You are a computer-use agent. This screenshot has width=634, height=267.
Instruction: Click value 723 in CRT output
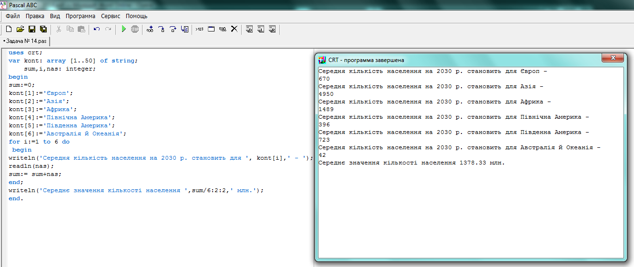click(324, 140)
